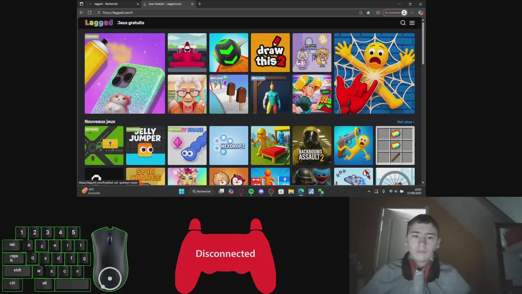Open the blonde cashier girl game
The width and height of the screenshot is (522, 294).
coord(312,94)
